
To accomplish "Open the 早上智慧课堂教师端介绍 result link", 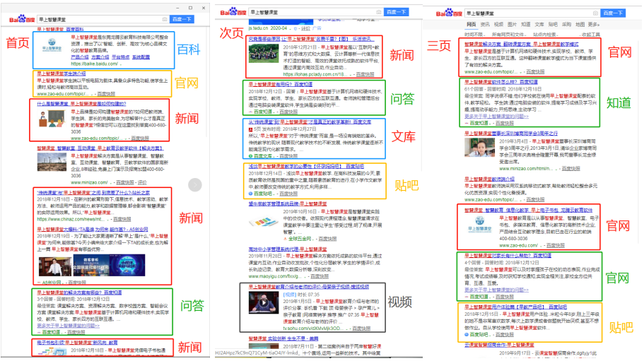I will (x=489, y=179).
